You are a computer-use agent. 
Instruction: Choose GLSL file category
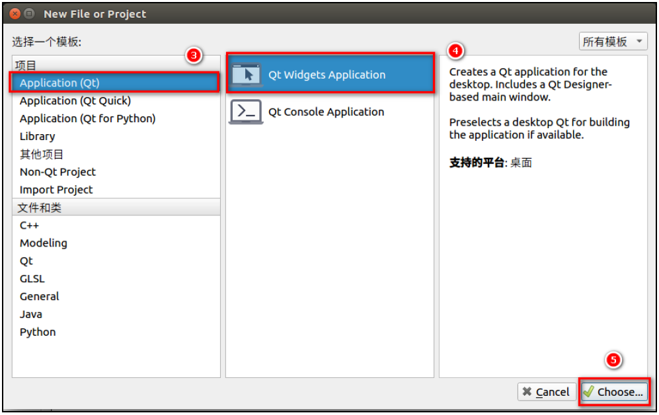pyautogui.click(x=116, y=278)
